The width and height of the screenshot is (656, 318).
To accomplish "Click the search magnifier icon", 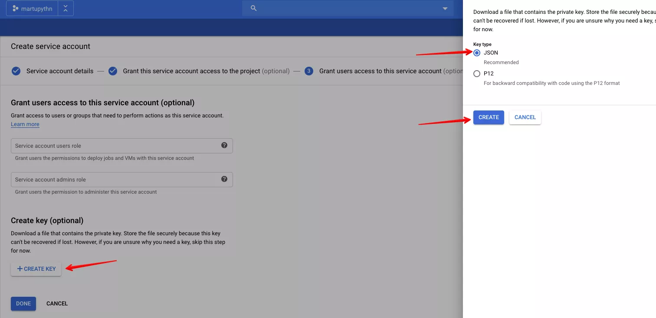I will pyautogui.click(x=254, y=8).
